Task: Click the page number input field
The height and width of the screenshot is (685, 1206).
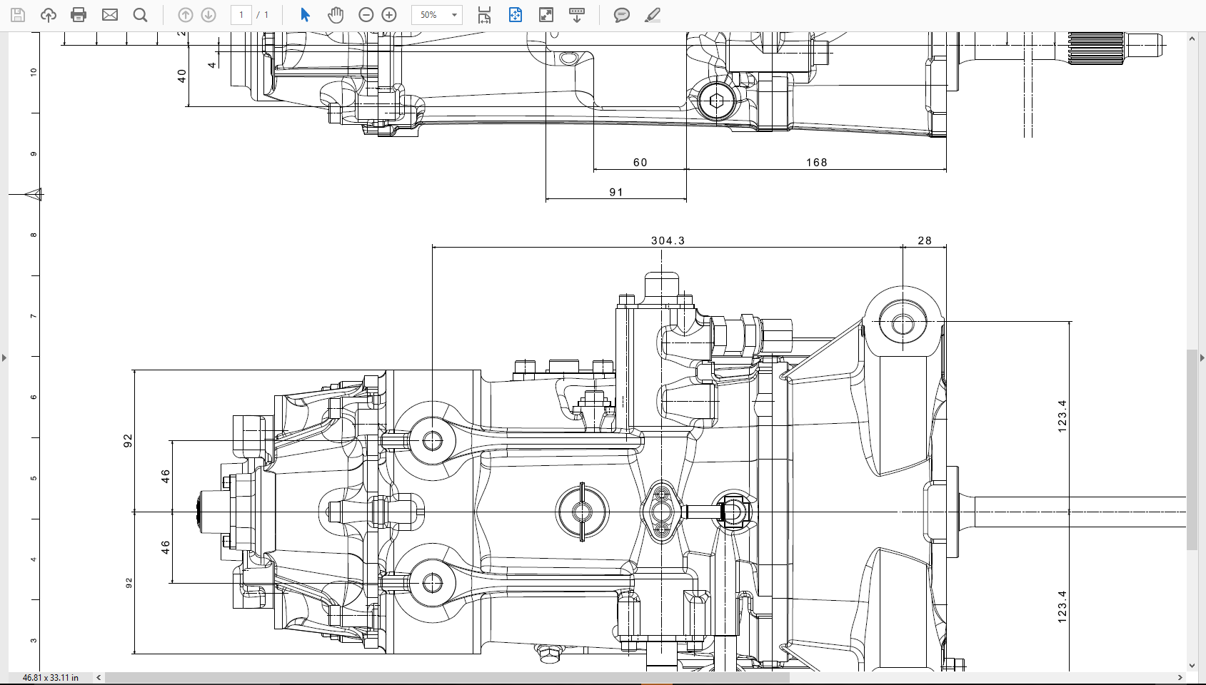Action: (241, 15)
